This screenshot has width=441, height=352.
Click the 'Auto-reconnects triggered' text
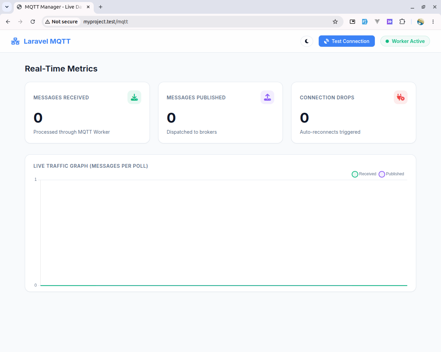[x=330, y=132]
